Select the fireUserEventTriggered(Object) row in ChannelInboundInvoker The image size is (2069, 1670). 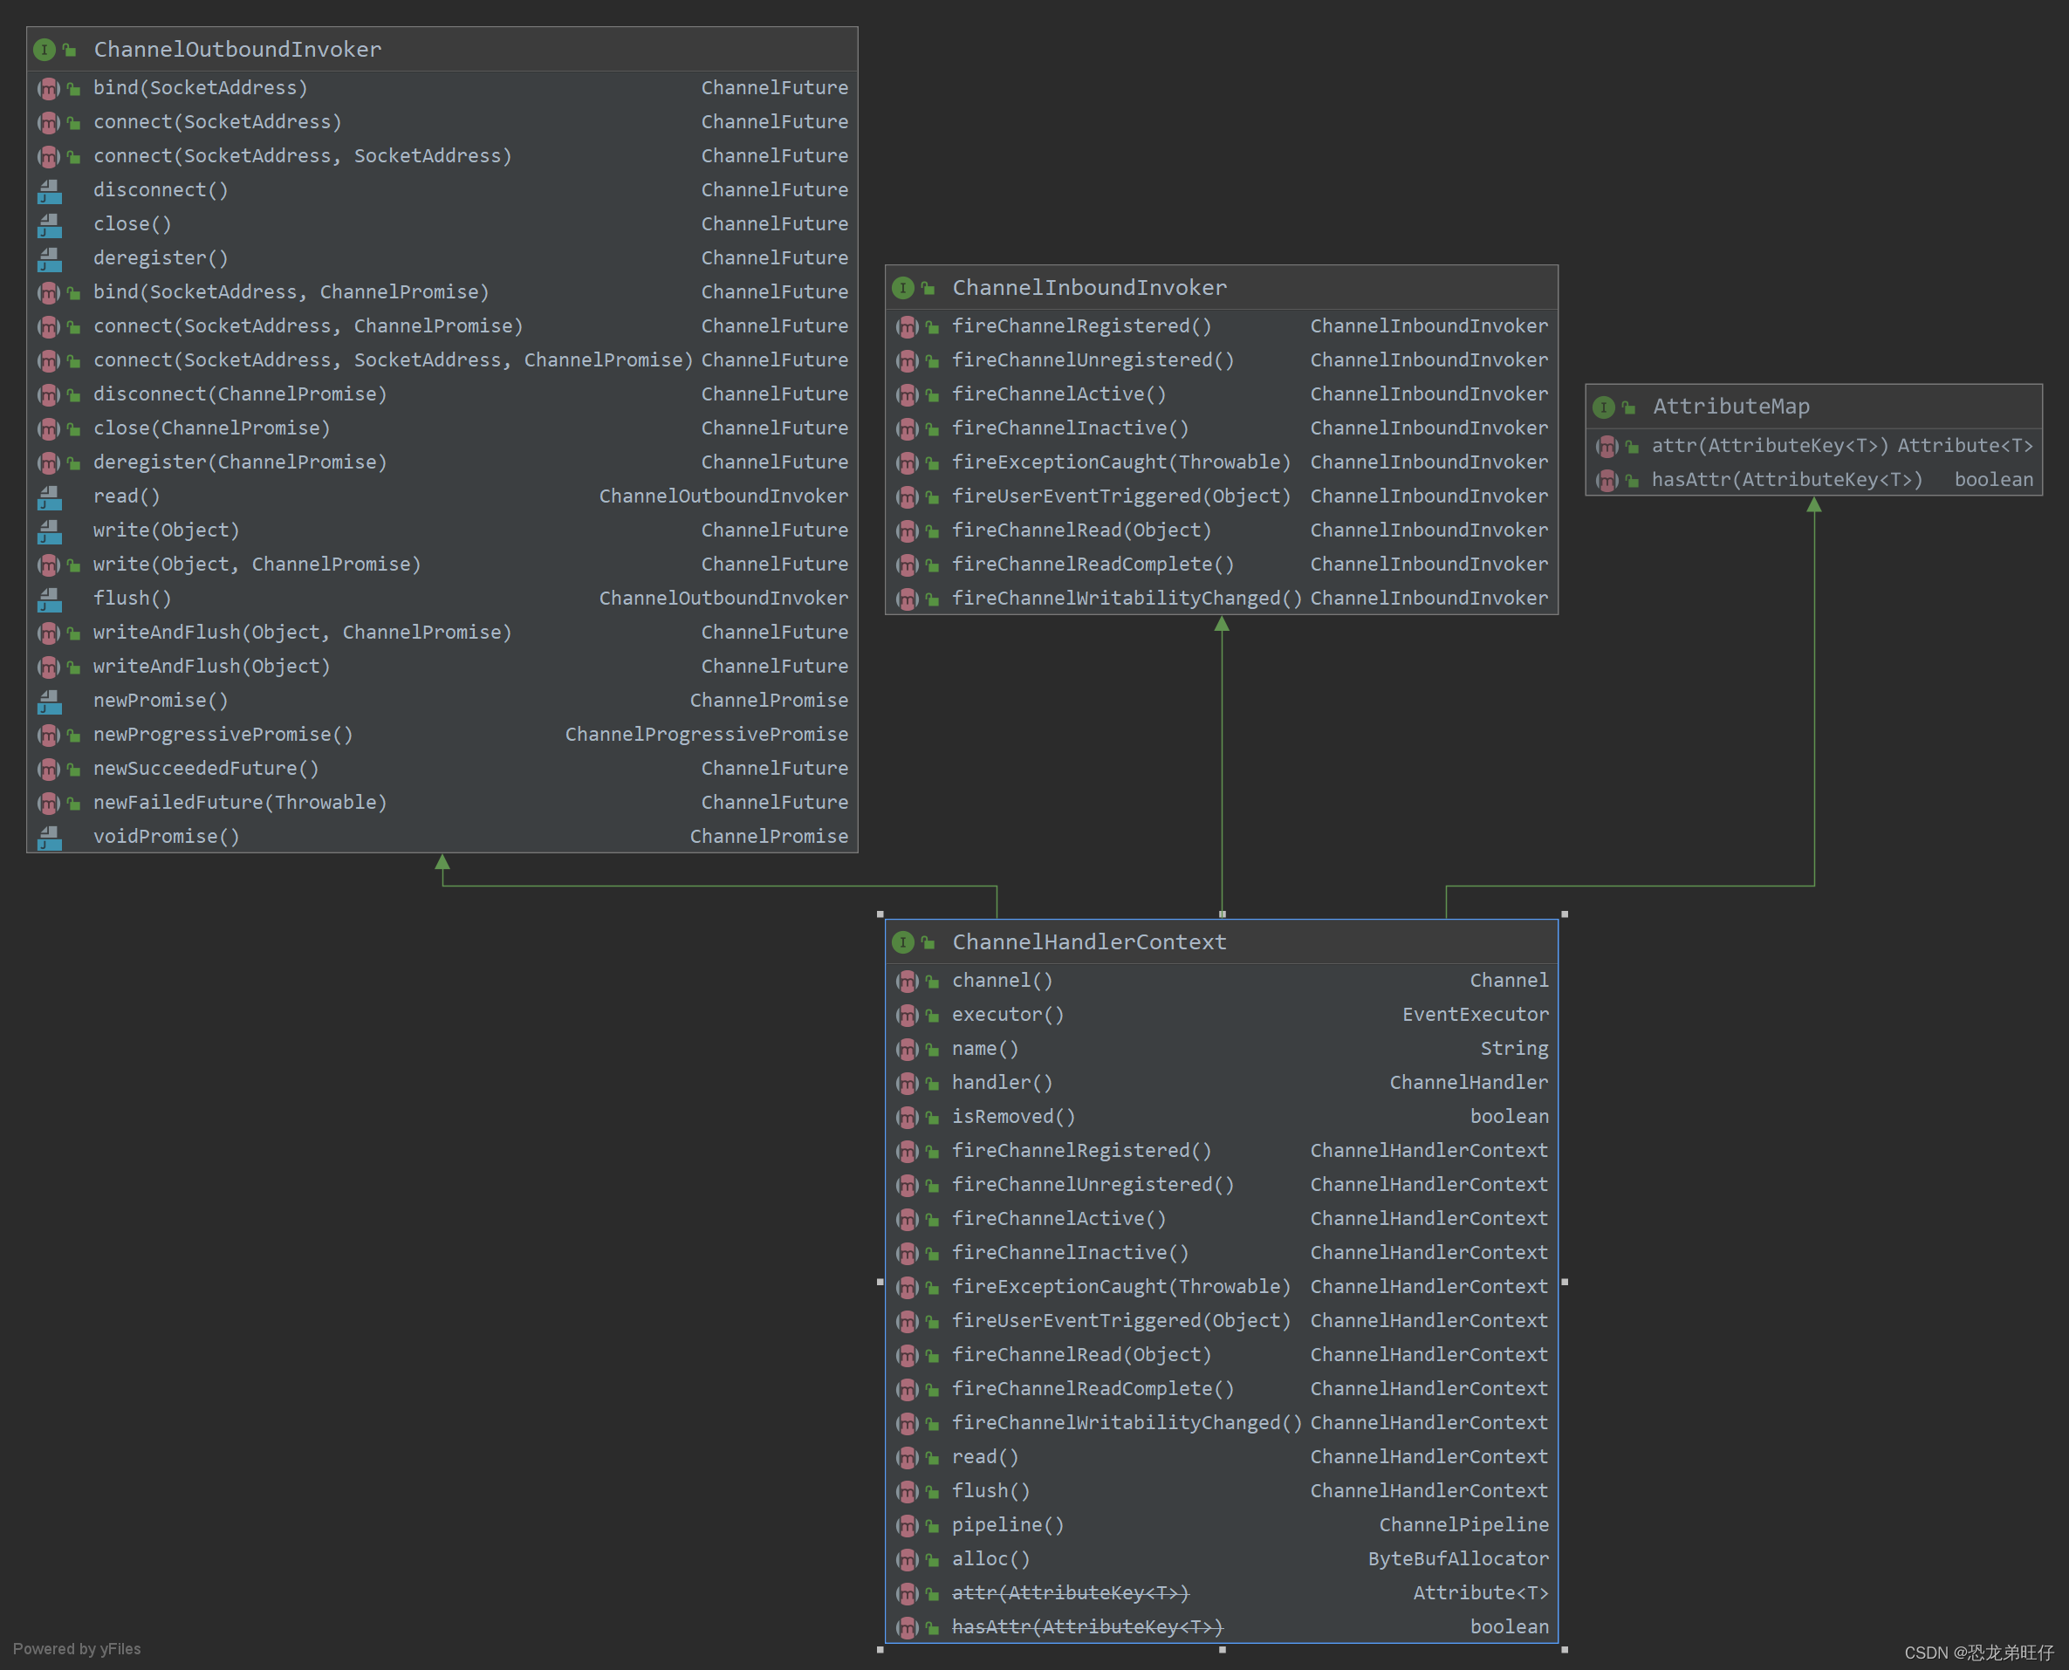1120,496
